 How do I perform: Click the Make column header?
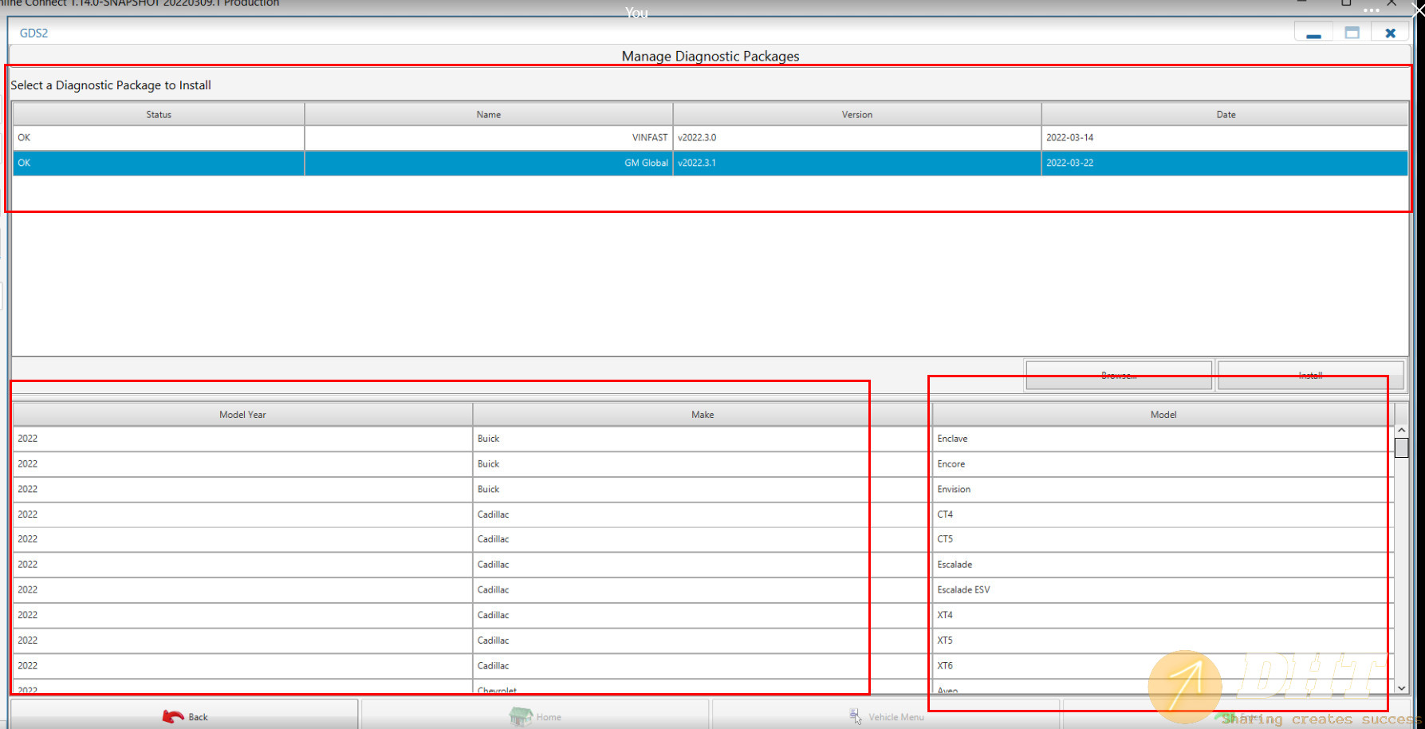tap(702, 415)
